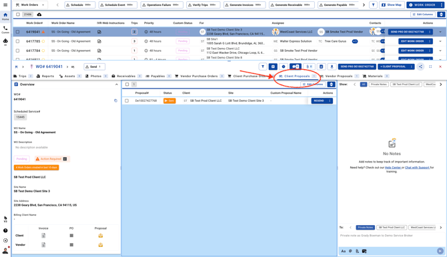The height and width of the screenshot is (257, 447).
Task: Open more options on the RESEND button
Action: click(x=330, y=101)
